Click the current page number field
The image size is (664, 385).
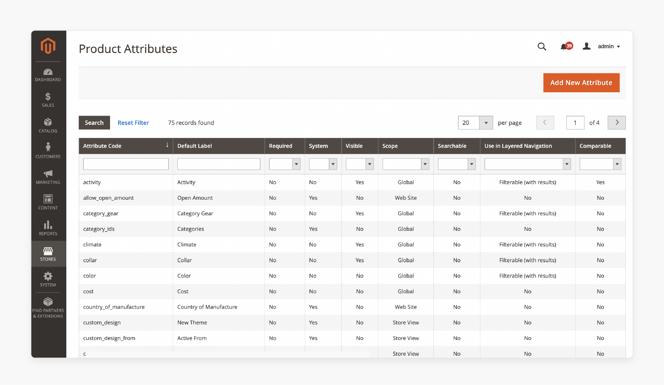tap(575, 123)
